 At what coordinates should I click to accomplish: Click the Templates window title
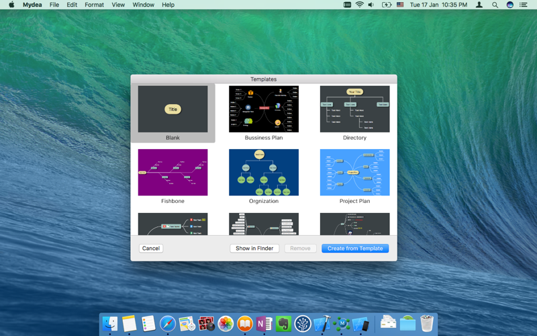263,79
